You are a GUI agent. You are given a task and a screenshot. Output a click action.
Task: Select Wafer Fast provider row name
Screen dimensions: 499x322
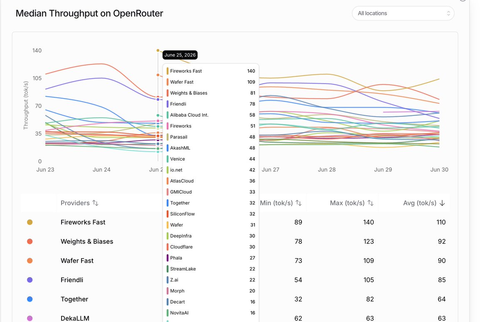(77, 261)
